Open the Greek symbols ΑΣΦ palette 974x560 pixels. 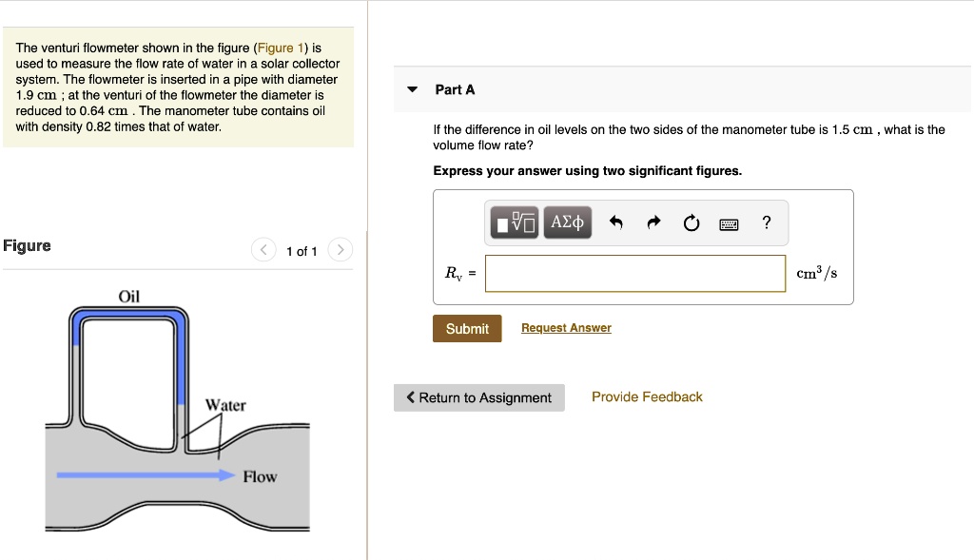pos(567,222)
